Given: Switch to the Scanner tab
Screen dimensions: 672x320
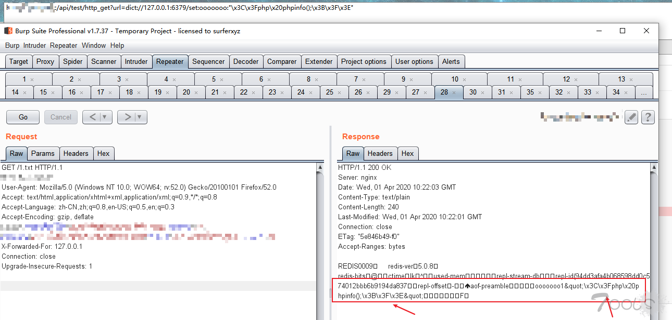Looking at the screenshot, I should pyautogui.click(x=104, y=61).
